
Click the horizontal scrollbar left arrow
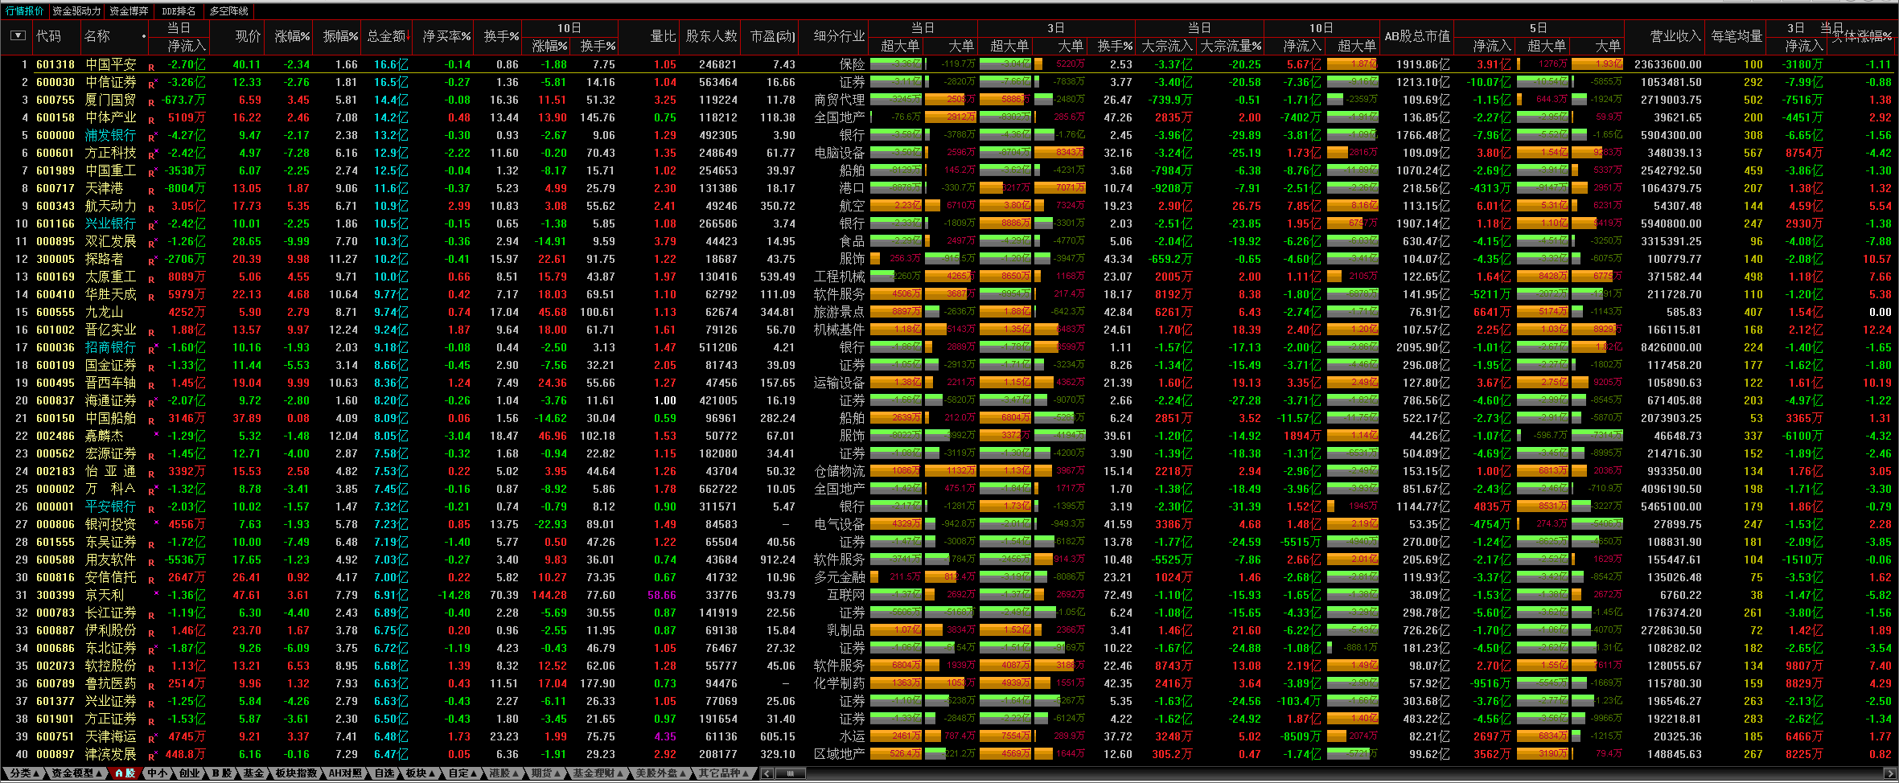pos(767,773)
